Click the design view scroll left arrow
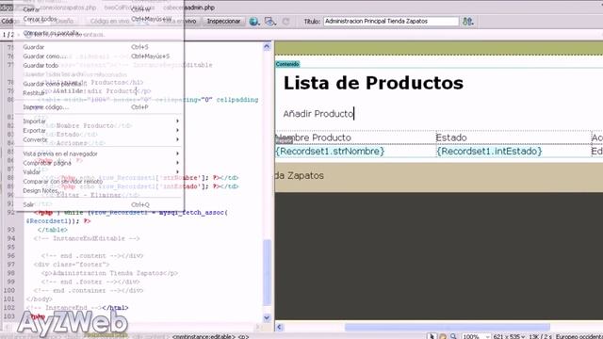The image size is (603, 339). point(280,327)
